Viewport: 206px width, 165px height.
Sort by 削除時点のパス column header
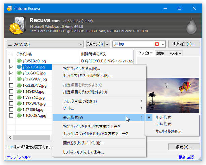106,54
